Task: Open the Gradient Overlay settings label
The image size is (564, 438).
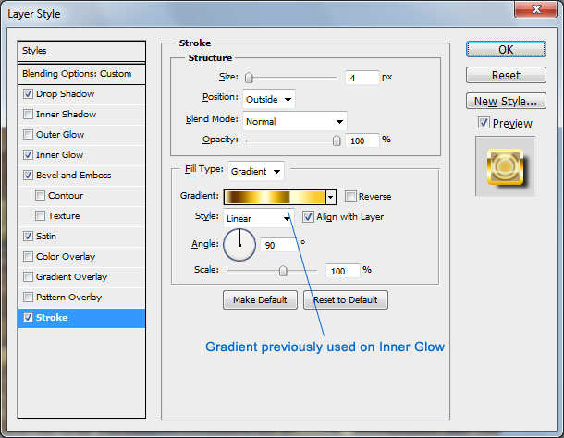Action: (x=71, y=276)
